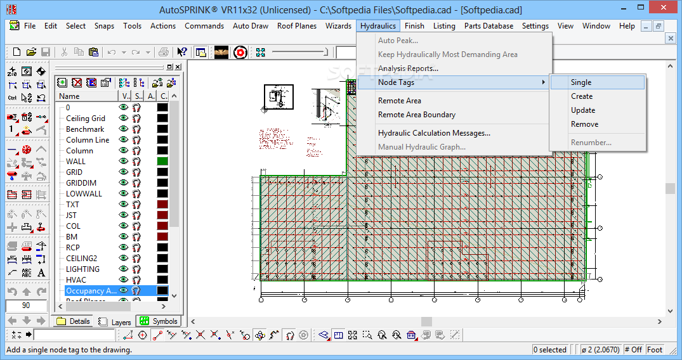Click the Ctrl selection mode icon

pyautogui.click(x=12, y=98)
